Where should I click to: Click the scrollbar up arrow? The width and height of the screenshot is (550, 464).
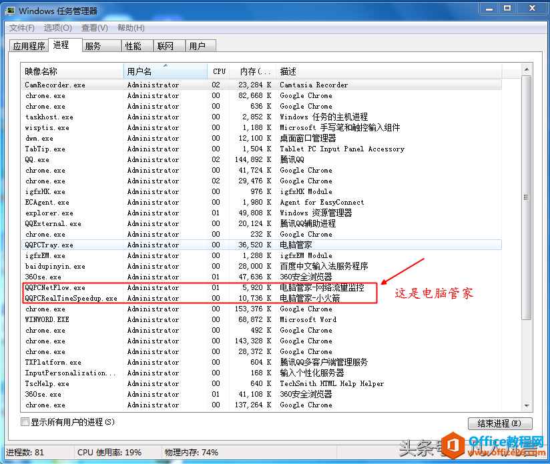527,69
